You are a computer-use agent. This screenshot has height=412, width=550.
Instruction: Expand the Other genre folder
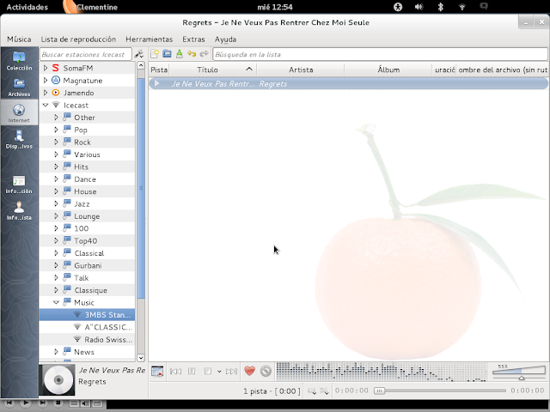[x=56, y=118]
